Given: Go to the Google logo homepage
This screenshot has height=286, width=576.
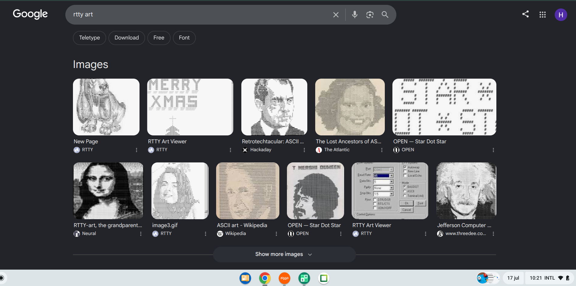Looking at the screenshot, I should click(x=30, y=14).
